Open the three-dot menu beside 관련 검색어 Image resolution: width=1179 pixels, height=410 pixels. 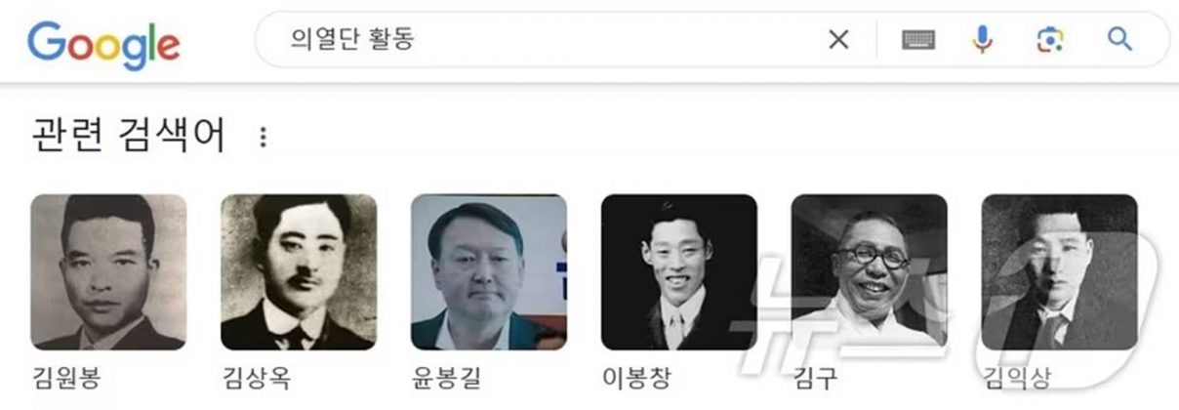[263, 137]
